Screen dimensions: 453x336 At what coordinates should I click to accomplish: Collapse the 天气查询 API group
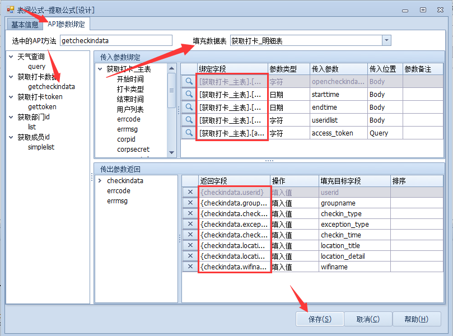tap(11, 57)
